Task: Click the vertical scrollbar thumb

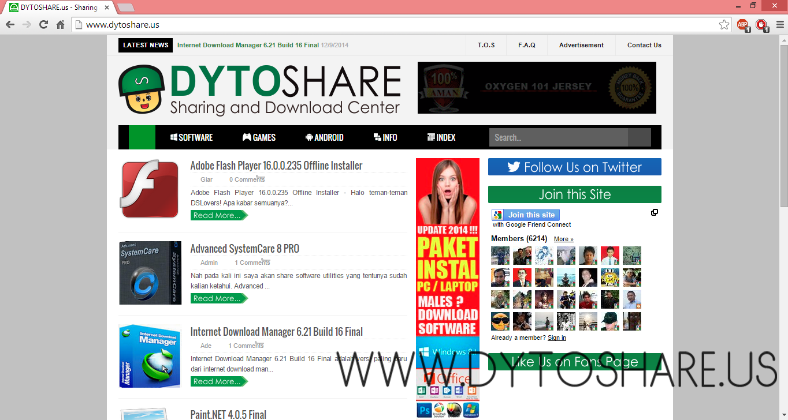Action: click(x=783, y=125)
